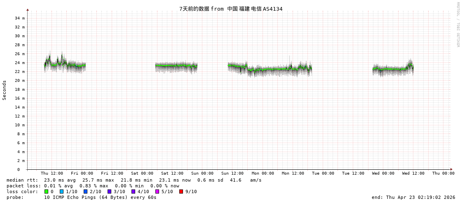Click the '0.00 % now' packet loss value
The height and width of the screenshot is (203, 462).
click(x=165, y=186)
